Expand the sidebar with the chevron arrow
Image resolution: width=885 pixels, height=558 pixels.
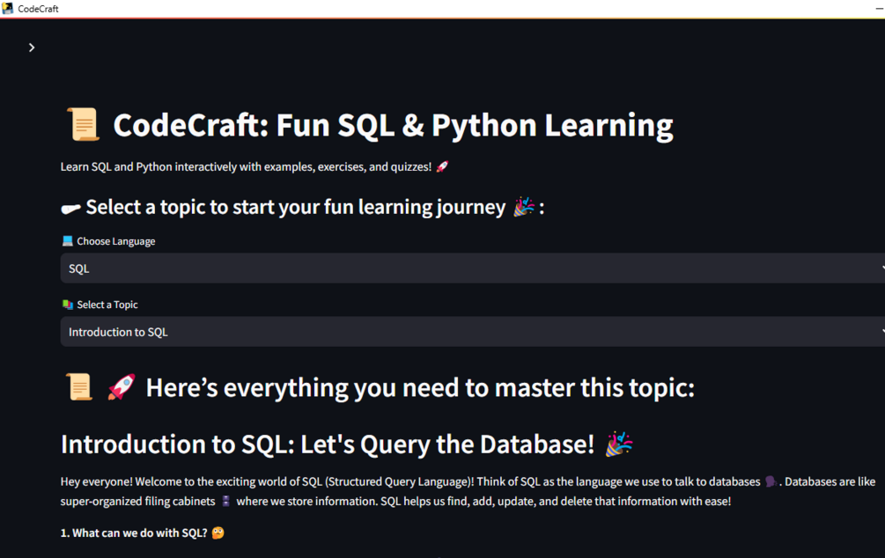coord(32,48)
